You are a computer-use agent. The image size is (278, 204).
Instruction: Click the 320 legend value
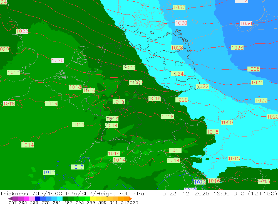coord(134,202)
